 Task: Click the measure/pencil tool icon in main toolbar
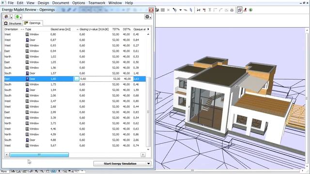click(175, 10)
